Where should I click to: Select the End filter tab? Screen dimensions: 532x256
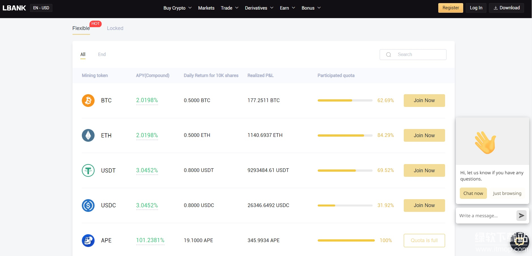click(102, 54)
